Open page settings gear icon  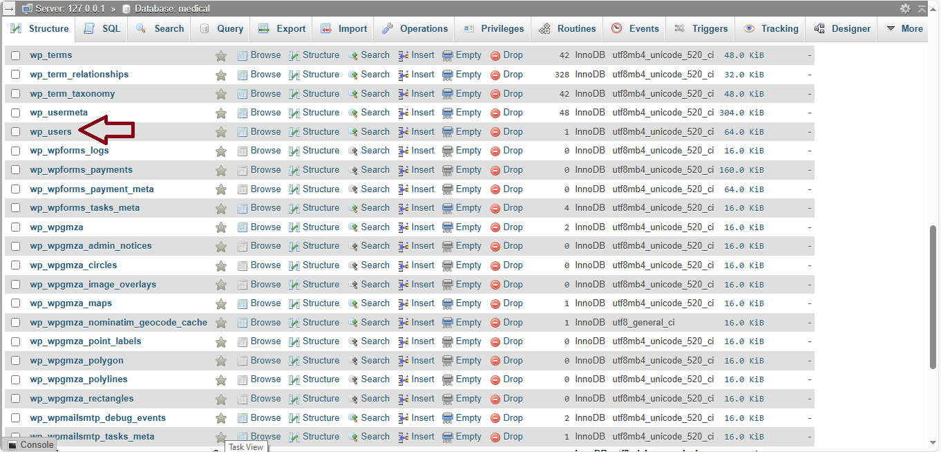[905, 9]
